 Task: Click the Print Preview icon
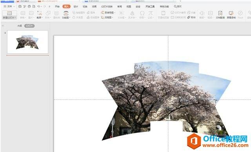coord(34,6)
